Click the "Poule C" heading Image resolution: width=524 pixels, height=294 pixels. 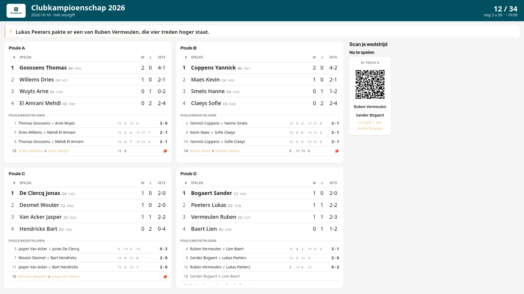17,174
